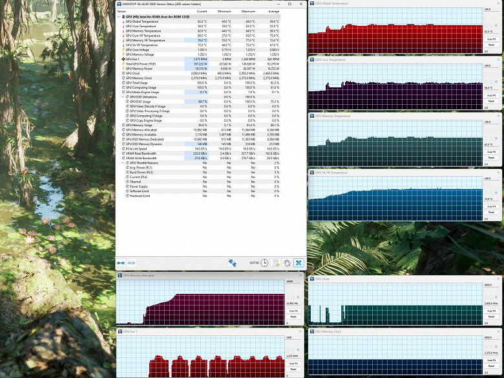Click the blue color swatch in GPU Core Temperature graph
This screenshot has height=378, width=504.
[496, 82]
